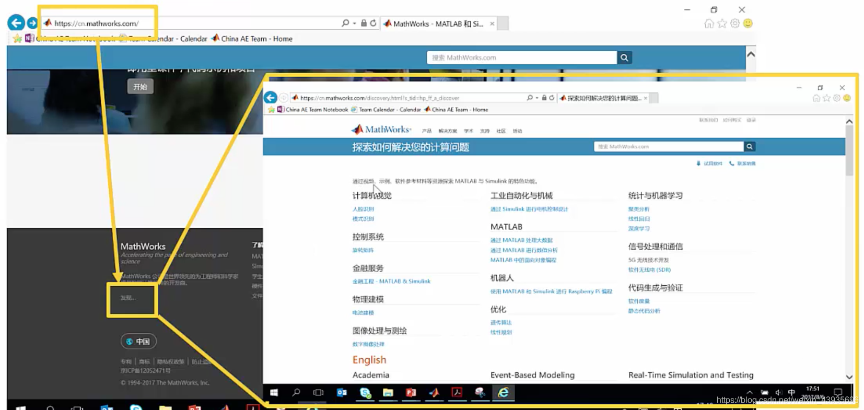
Task: Refresh the page in the front browser window
Action: tap(552, 98)
